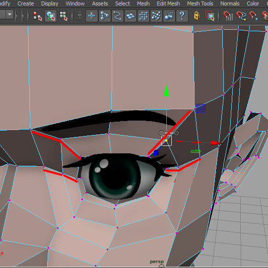Click the blue Z-axis manipulator handle
Viewport: 268px width, 268px height.
coord(156,153)
